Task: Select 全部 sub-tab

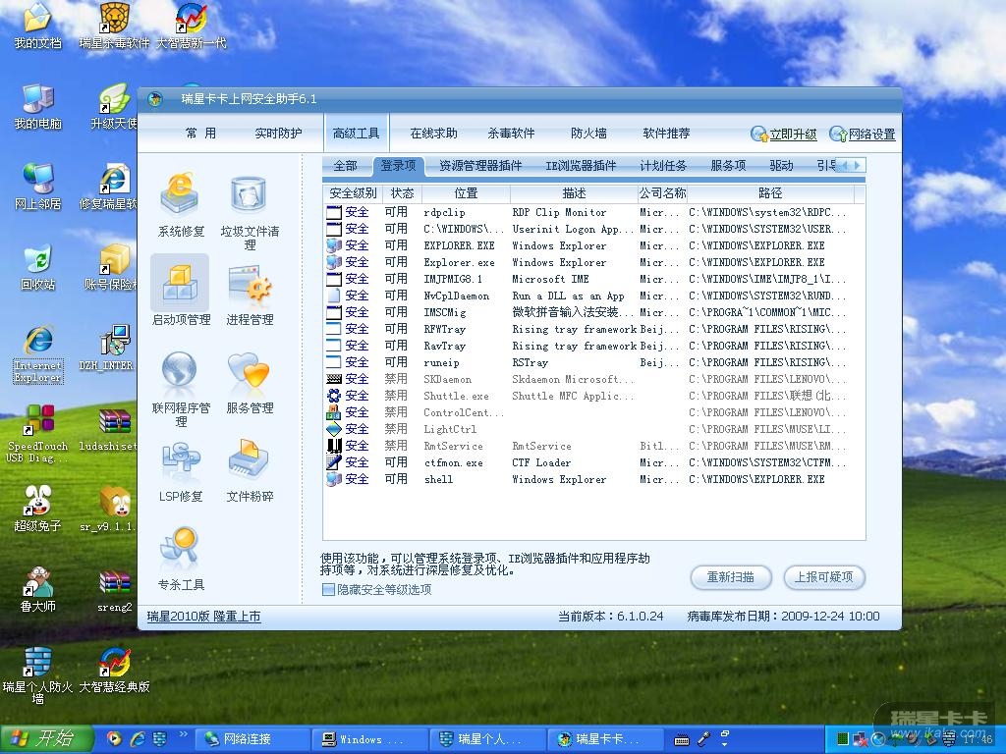Action: pyautogui.click(x=345, y=165)
